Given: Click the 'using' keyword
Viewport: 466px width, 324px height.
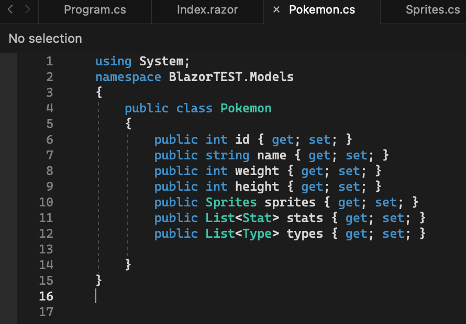Looking at the screenshot, I should point(113,62).
